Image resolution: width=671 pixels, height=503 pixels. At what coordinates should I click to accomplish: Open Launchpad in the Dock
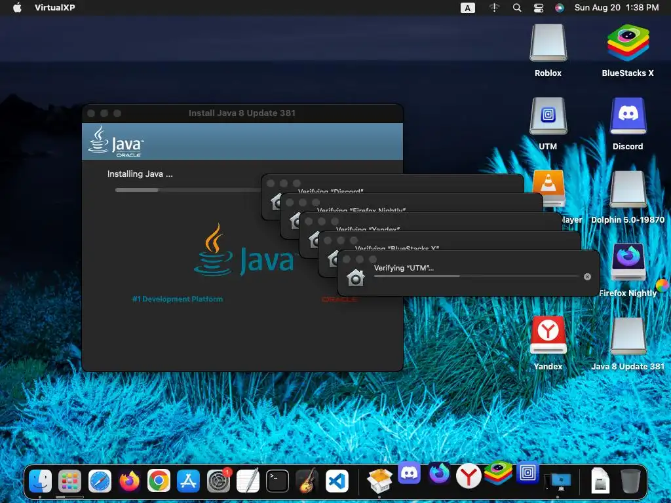click(69, 481)
